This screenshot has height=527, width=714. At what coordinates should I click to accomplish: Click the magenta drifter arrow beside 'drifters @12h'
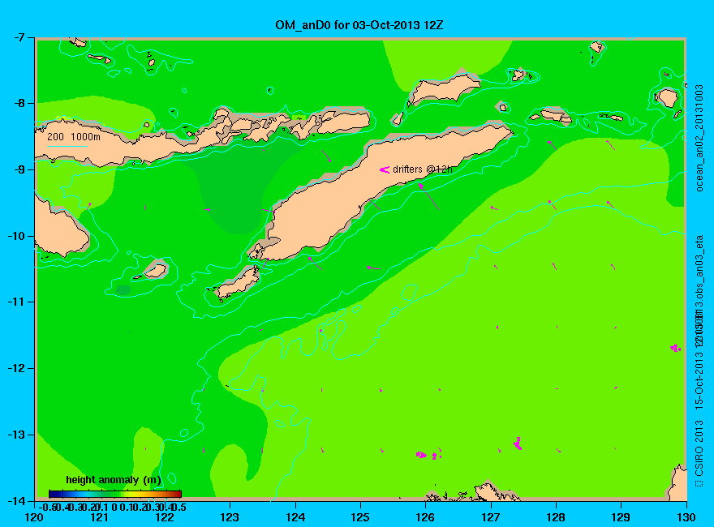[385, 169]
